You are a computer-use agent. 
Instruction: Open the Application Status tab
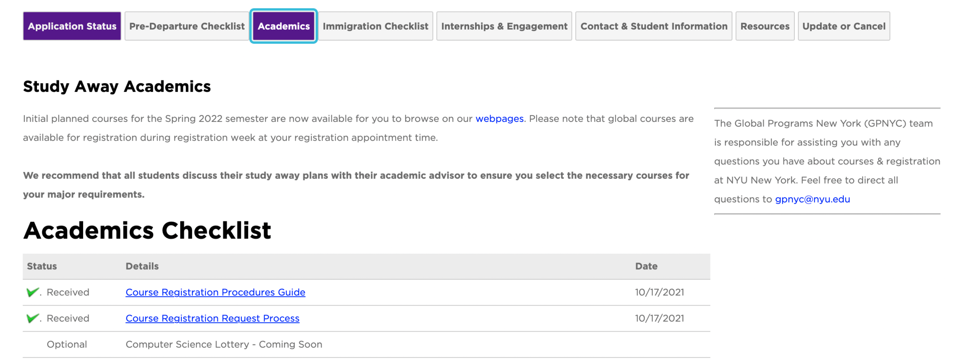72,26
